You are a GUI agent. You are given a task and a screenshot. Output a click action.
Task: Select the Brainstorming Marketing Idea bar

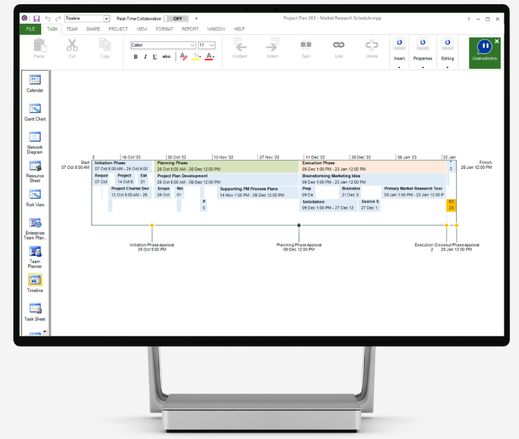pos(373,179)
